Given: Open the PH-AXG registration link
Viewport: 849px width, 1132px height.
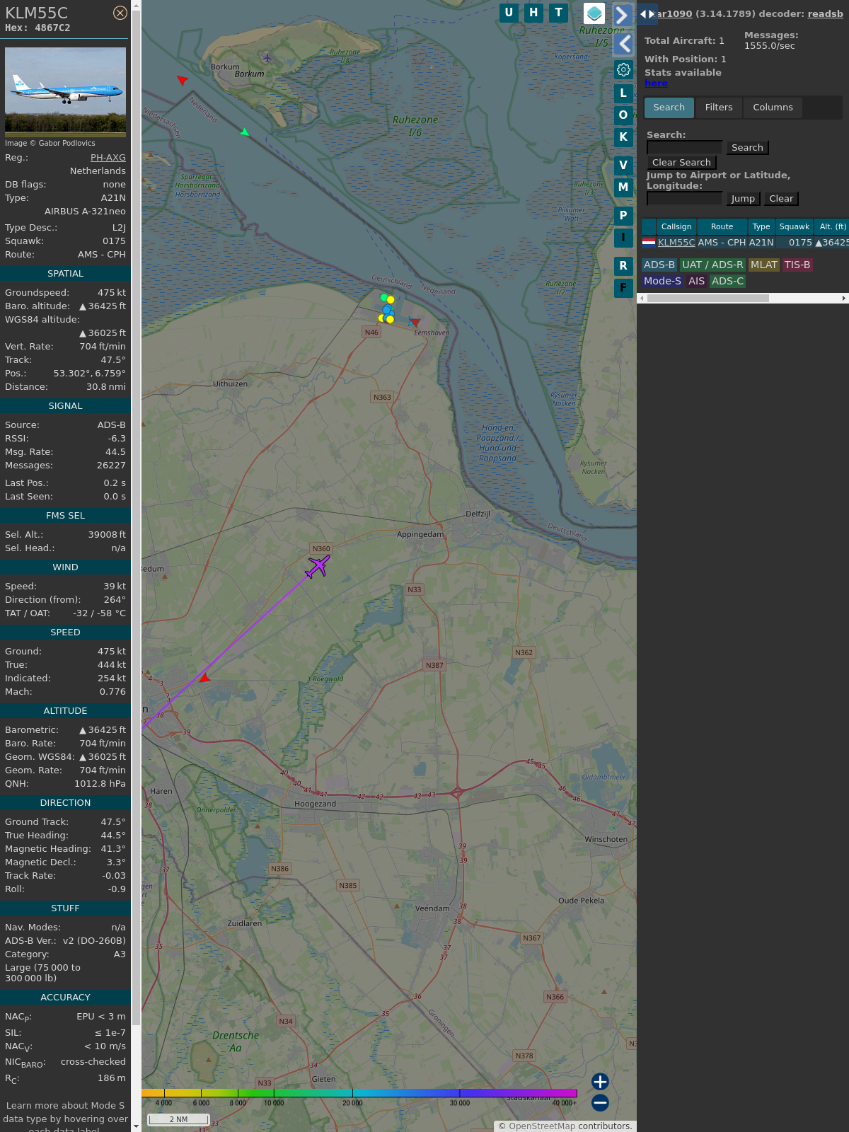Looking at the screenshot, I should click(x=108, y=158).
